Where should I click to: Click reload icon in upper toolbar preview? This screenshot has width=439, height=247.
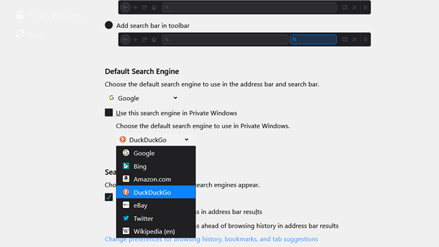pos(144,8)
